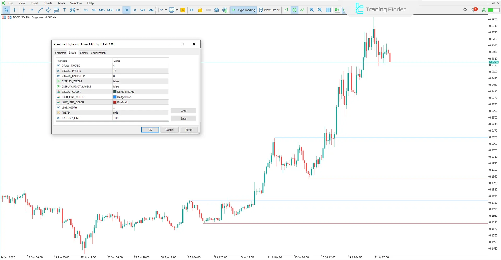Open the objects dropdown next to shapes icon

click(x=77, y=10)
